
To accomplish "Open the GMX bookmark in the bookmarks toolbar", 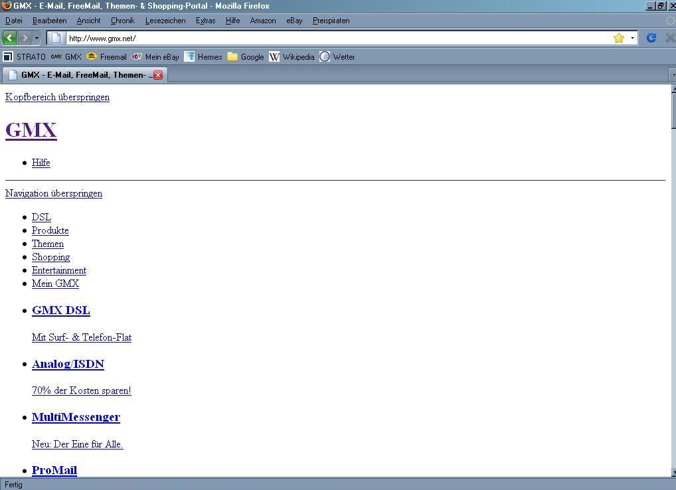I will 66,57.
